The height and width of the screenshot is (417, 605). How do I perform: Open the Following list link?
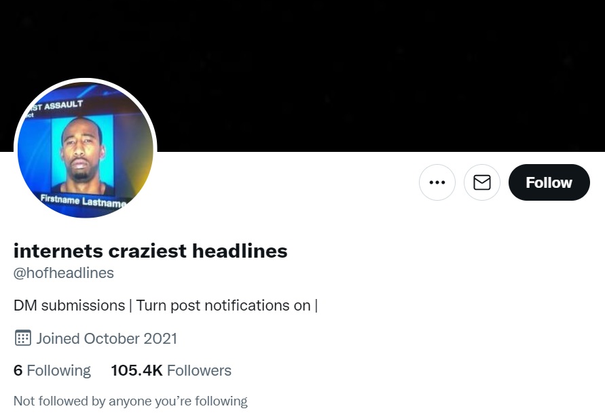[x=52, y=370]
